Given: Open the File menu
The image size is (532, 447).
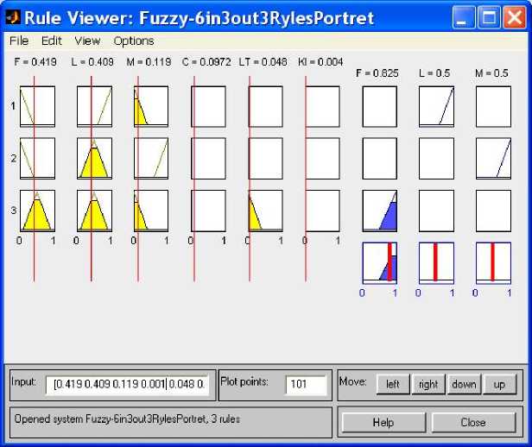Looking at the screenshot, I should 19,41.
